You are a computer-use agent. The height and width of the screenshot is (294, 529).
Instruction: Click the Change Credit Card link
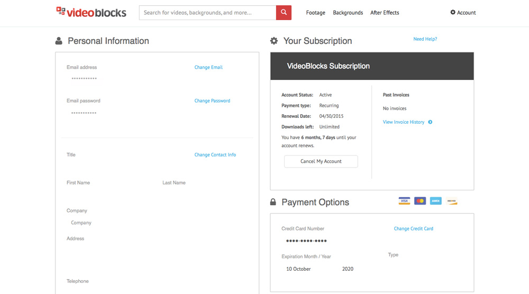pyautogui.click(x=413, y=228)
